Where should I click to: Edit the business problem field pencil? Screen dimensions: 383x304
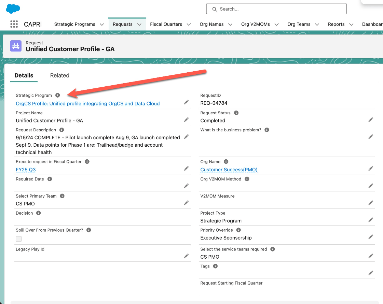tap(371, 136)
